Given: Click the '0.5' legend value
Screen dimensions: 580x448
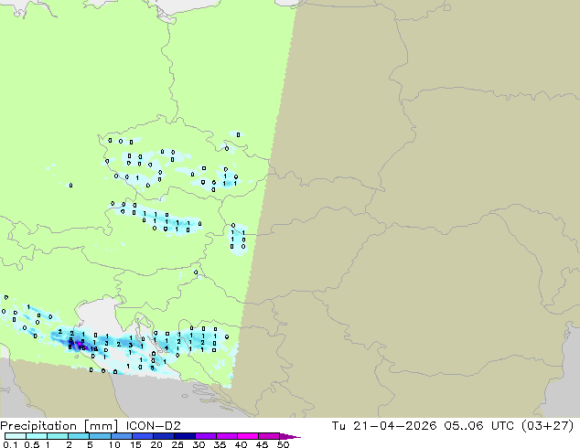Looking at the screenshot, I should coord(32,444).
